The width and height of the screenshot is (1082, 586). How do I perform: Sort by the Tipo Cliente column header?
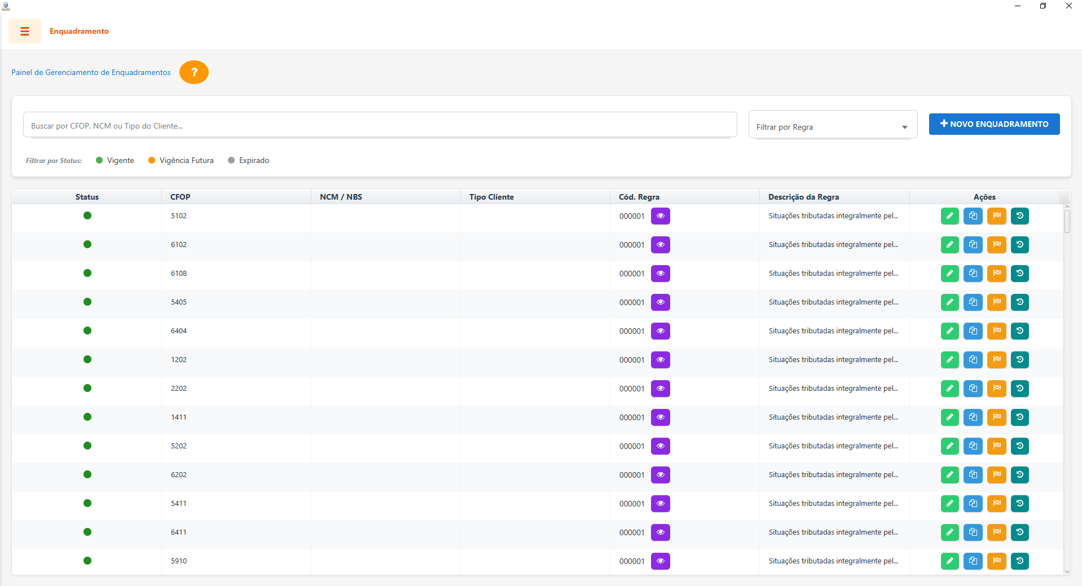[535, 197]
